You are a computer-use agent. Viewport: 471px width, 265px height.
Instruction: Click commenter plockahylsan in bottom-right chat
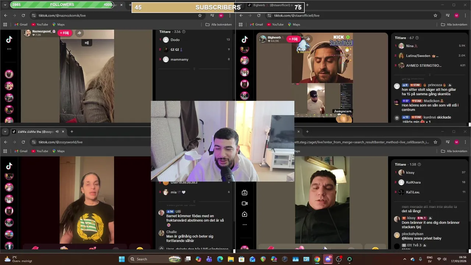pyautogui.click(x=412, y=234)
